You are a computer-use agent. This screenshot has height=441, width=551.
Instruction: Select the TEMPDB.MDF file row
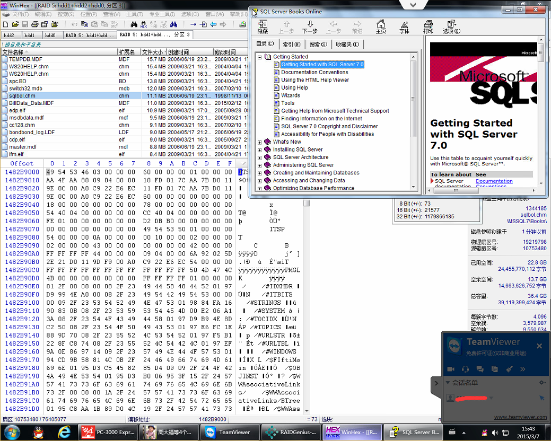click(x=124, y=59)
